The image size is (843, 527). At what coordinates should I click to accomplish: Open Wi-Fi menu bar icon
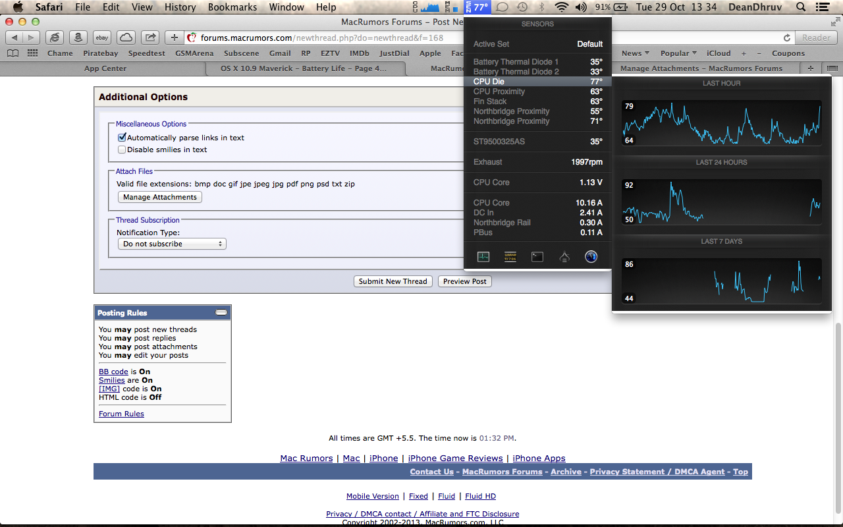click(x=561, y=7)
